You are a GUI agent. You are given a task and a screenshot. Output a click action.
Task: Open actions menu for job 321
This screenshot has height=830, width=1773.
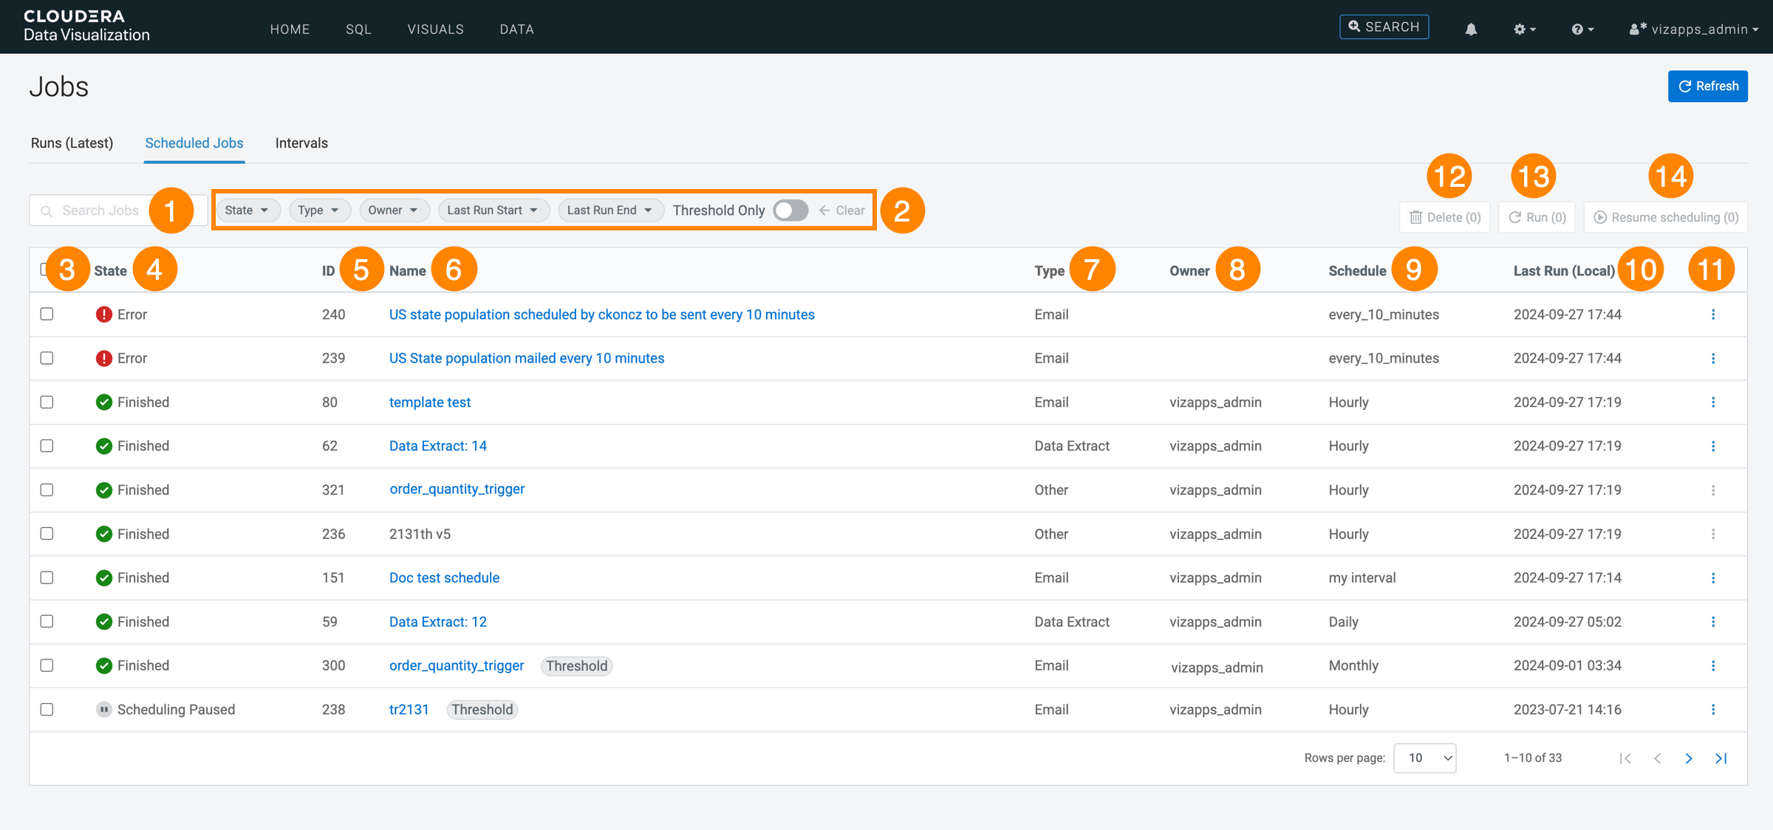tap(1713, 490)
